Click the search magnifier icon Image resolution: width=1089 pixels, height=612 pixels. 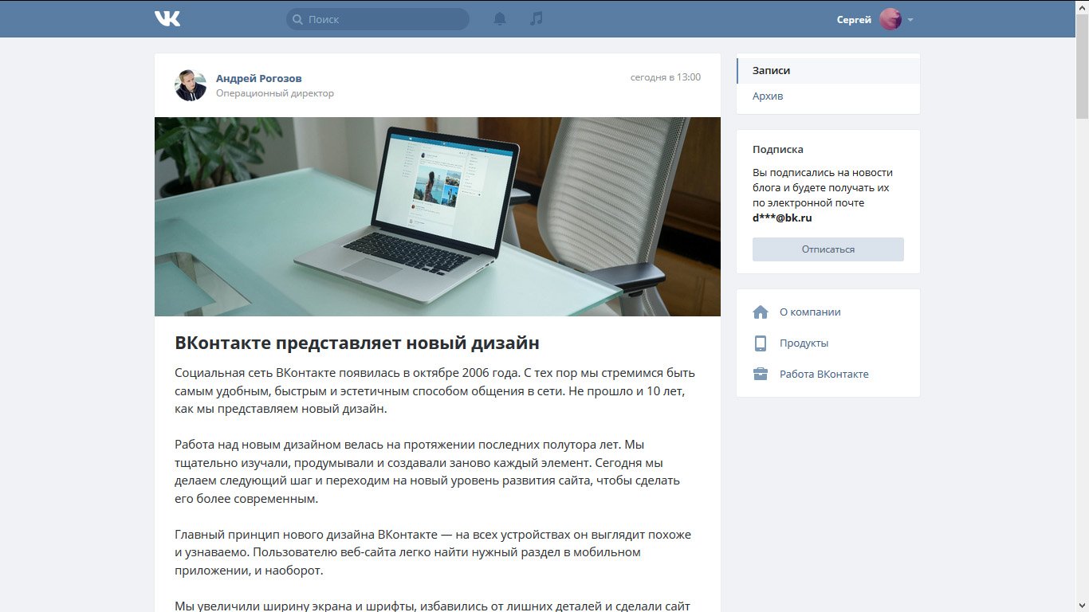tap(297, 19)
